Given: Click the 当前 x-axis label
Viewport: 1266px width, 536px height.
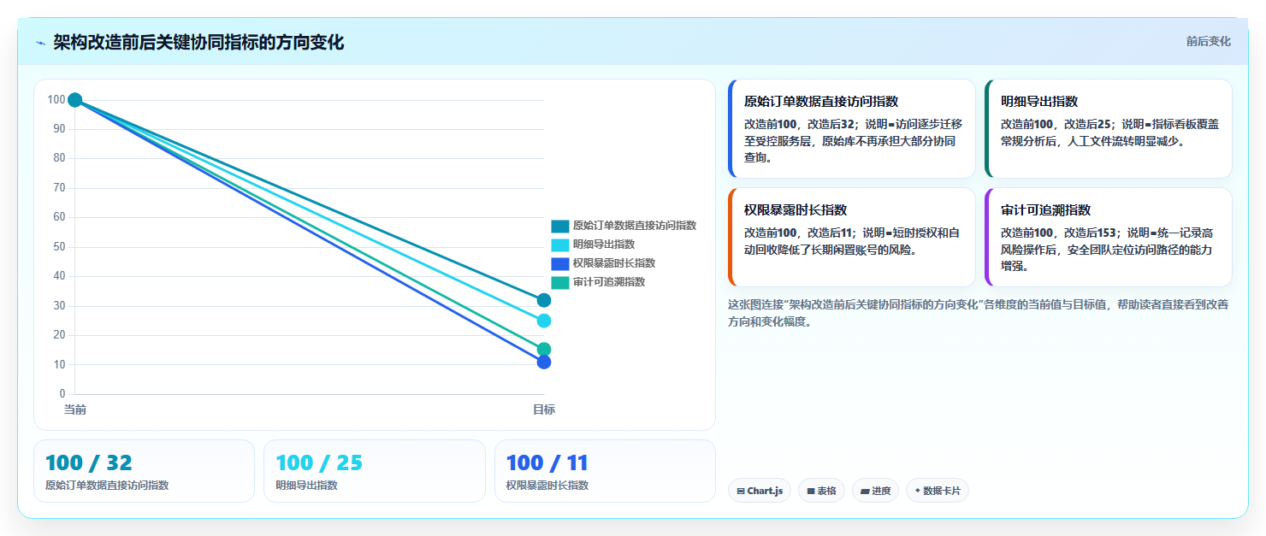Looking at the screenshot, I should click(x=75, y=409).
